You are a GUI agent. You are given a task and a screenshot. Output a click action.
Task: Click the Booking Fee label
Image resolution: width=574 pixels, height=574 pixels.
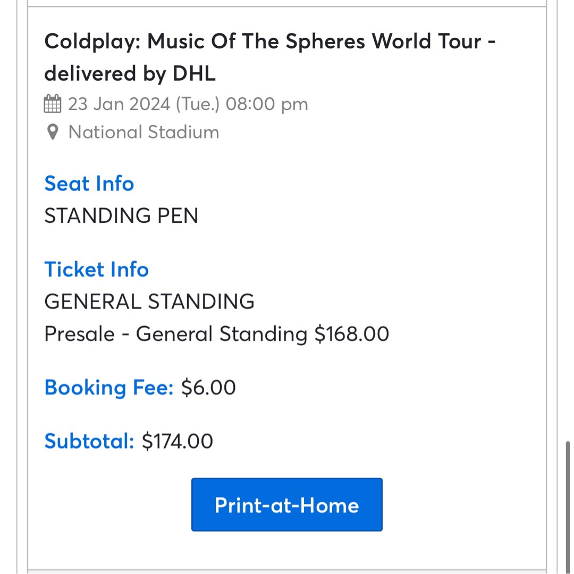click(108, 387)
